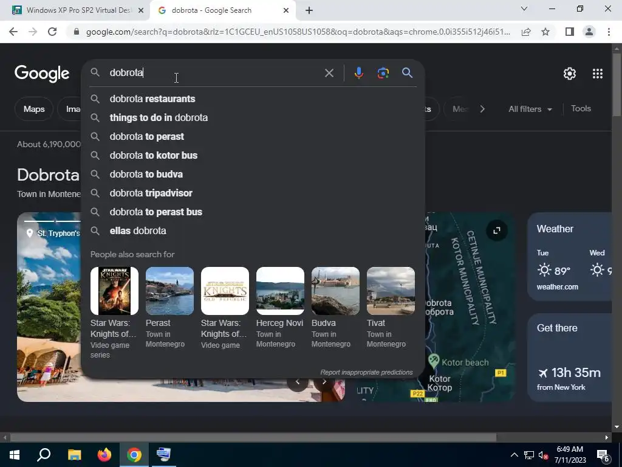Share this page via the share icon
The height and width of the screenshot is (467, 622).
[x=526, y=32]
